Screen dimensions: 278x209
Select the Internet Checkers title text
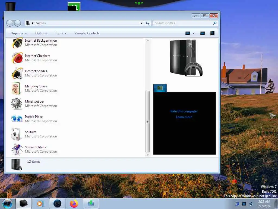point(37,56)
